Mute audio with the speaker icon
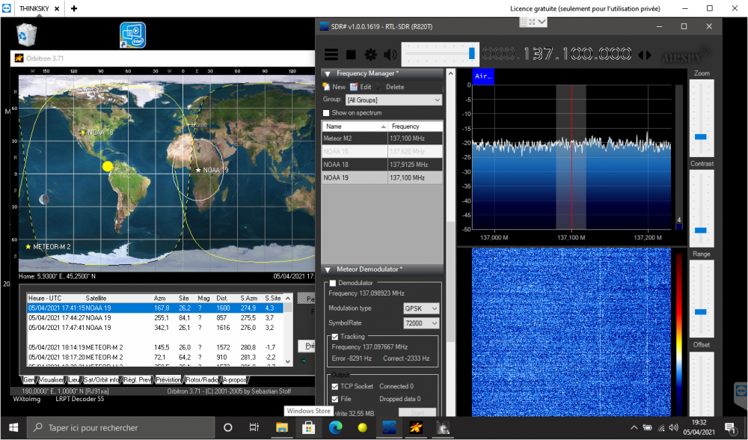This screenshot has height=440, width=748. [x=390, y=55]
